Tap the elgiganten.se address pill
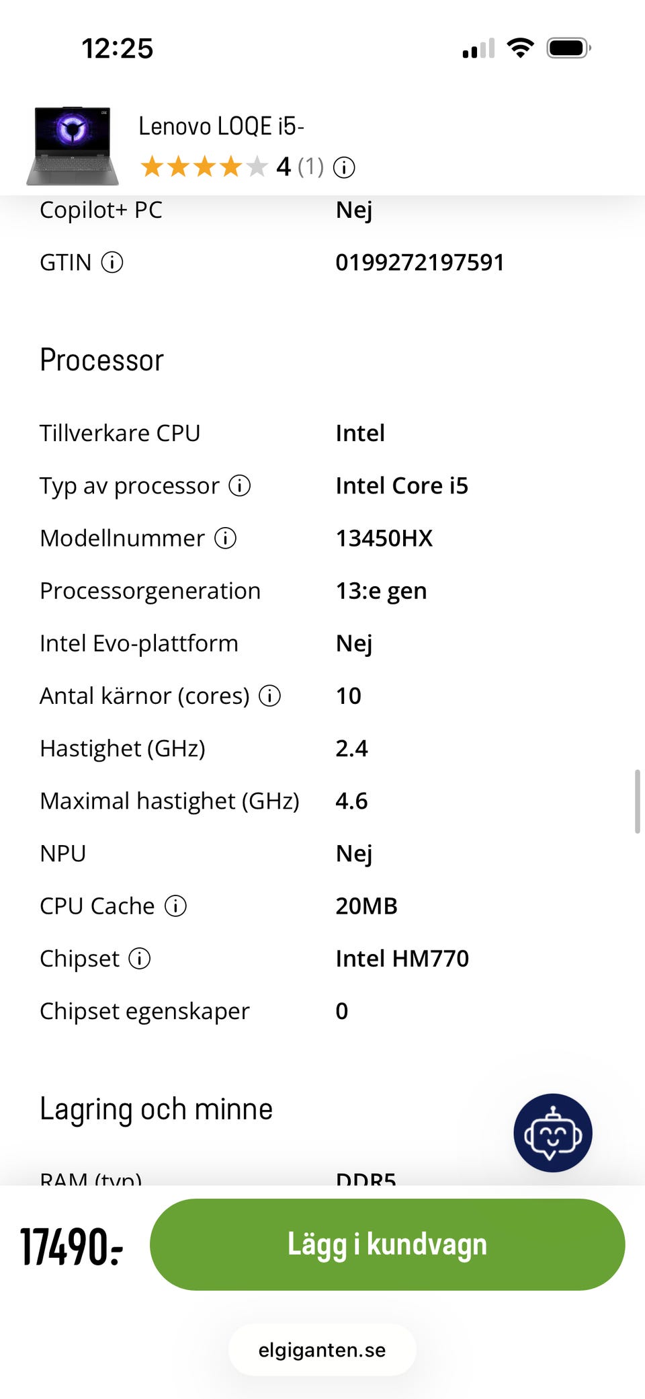The image size is (645, 1399). tap(322, 1350)
